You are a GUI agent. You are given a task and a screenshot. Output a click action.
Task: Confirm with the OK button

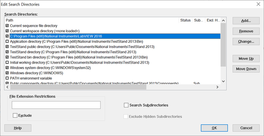point(214,128)
